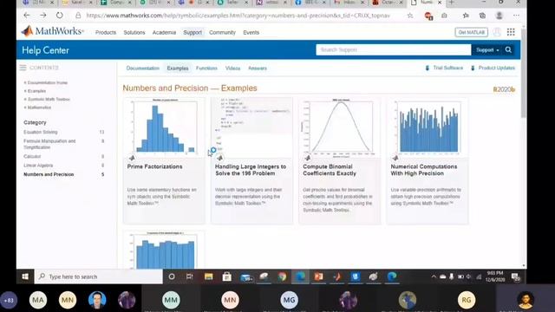Click the binomial bell curve thumbnail
Screen dimensions: 555x312
click(x=339, y=127)
